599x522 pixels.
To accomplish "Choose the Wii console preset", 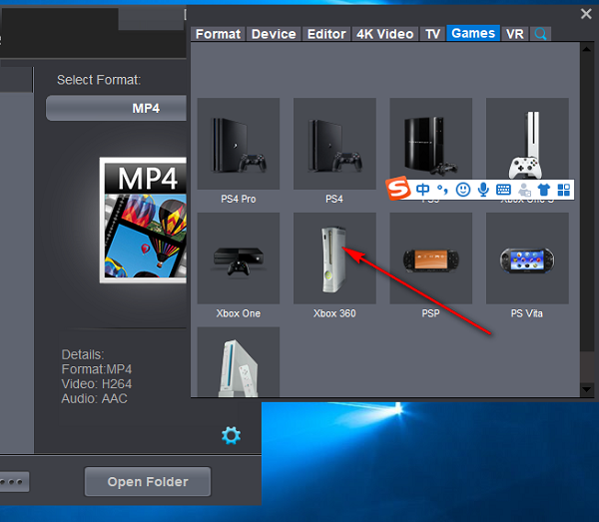I will click(x=239, y=362).
